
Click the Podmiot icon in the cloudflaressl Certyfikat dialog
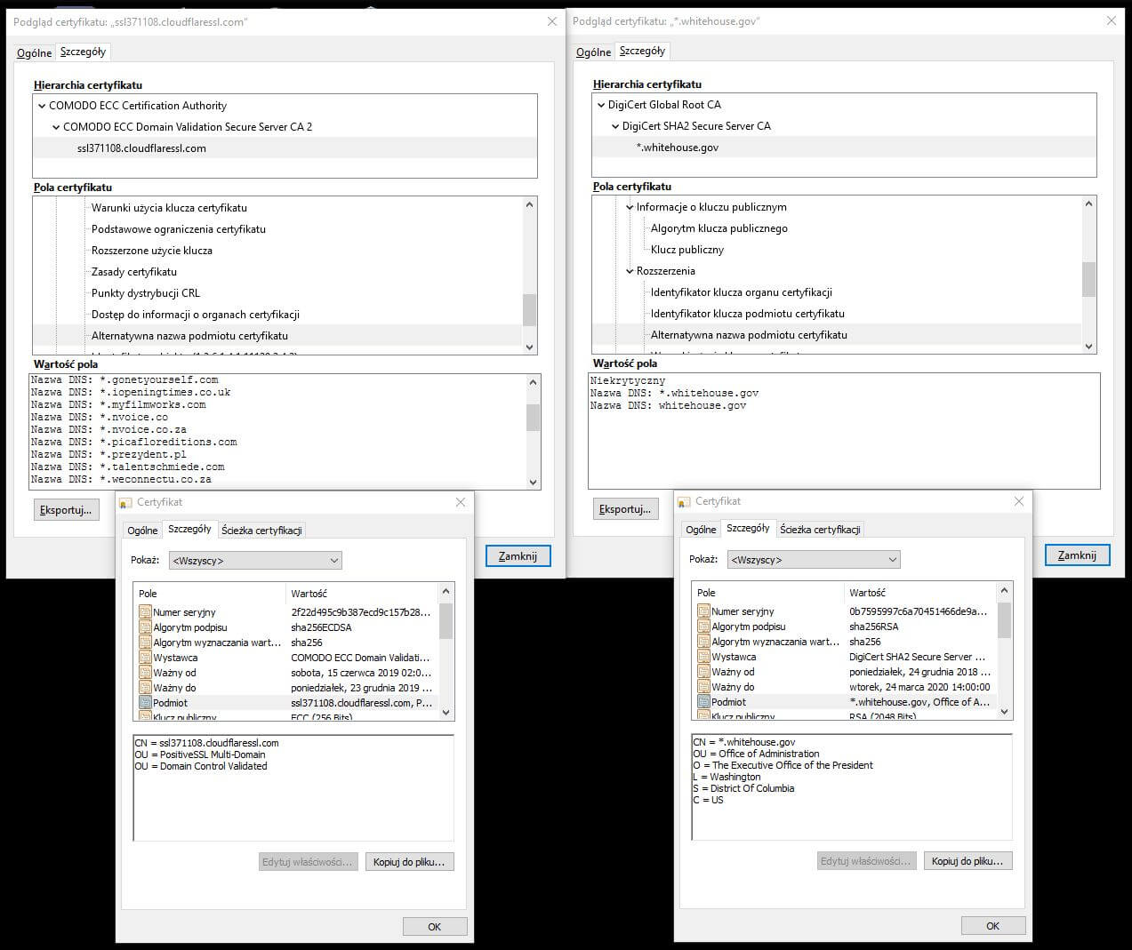145,702
